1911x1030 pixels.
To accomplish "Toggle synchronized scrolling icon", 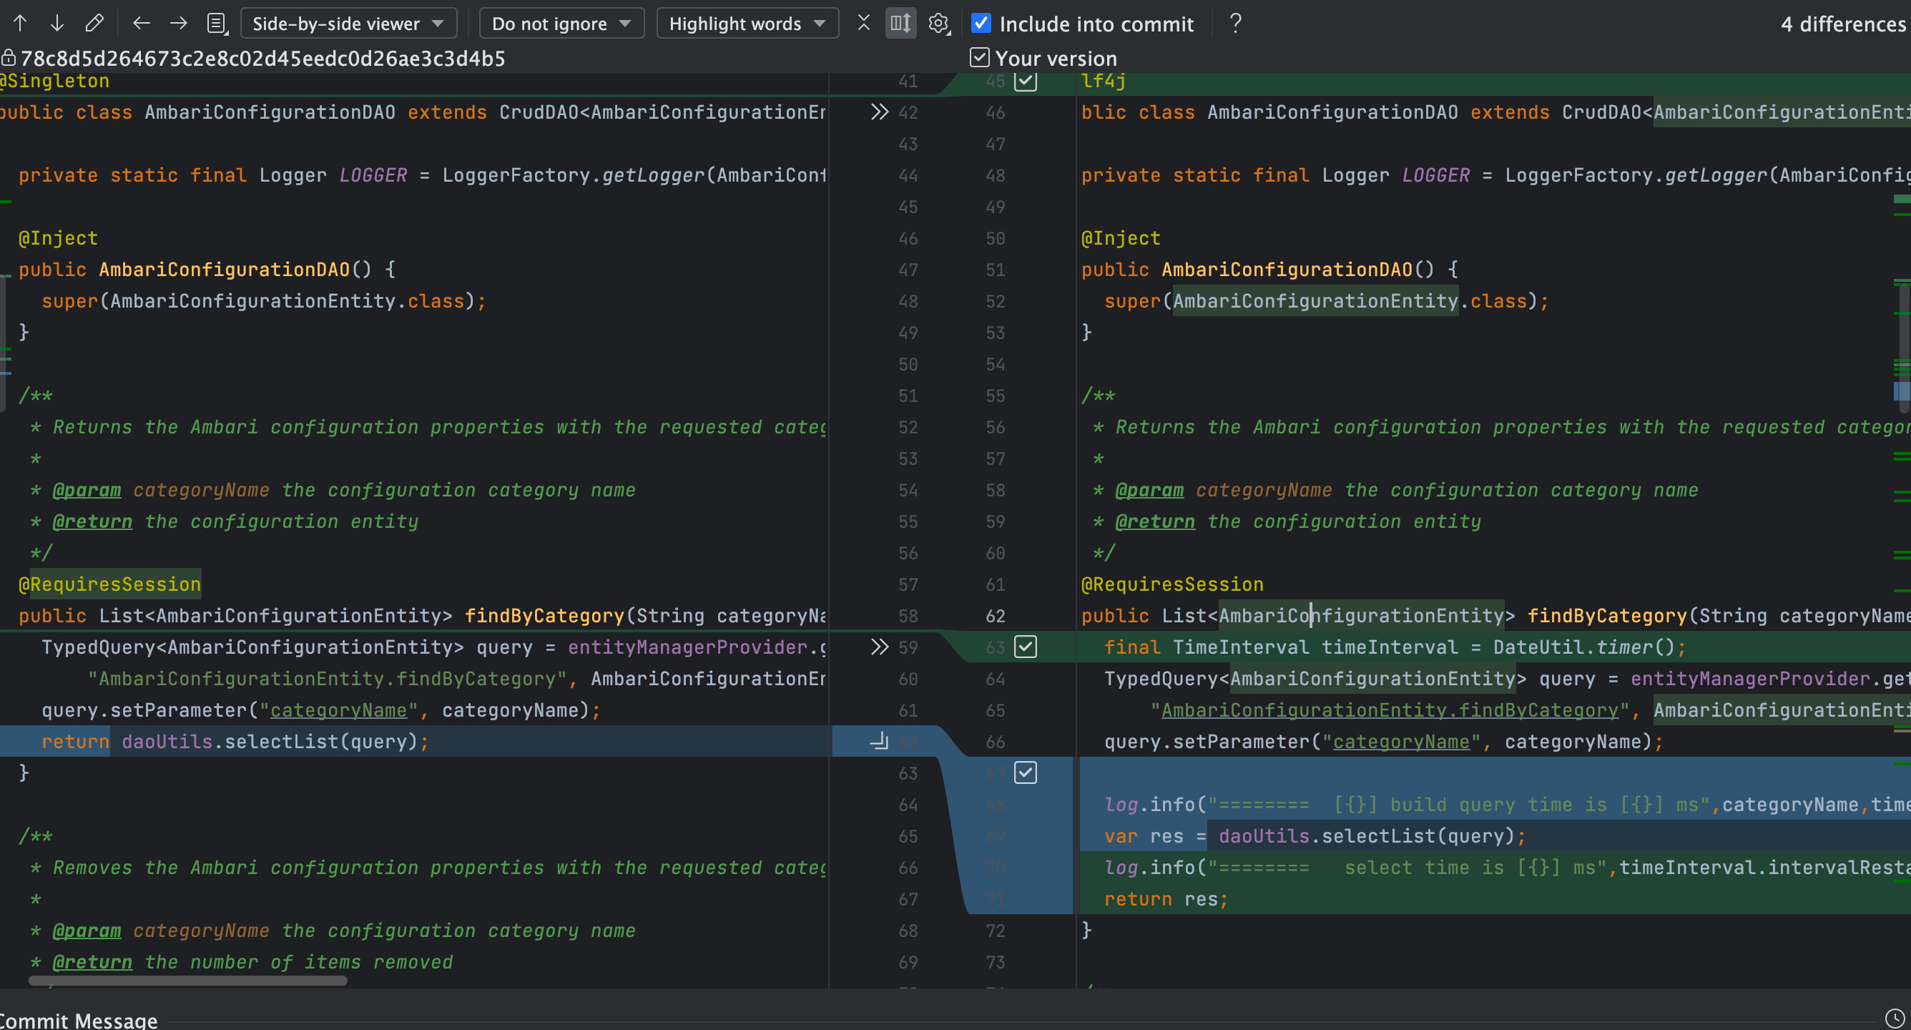I will [x=900, y=23].
